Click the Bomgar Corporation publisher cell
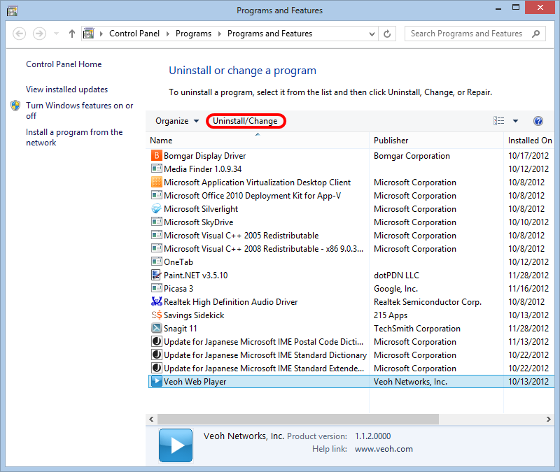 412,155
